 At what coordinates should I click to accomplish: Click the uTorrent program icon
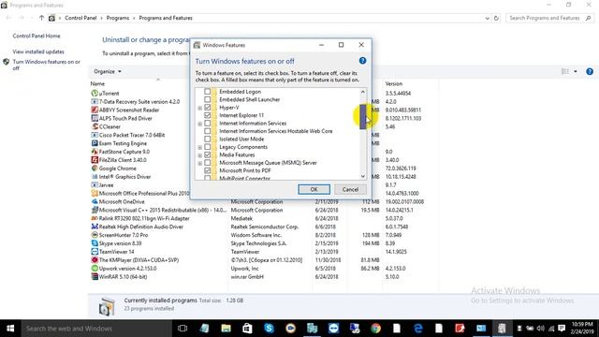click(x=95, y=94)
